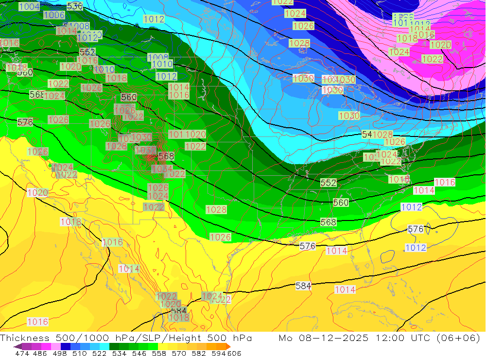Click the legend value 546
Screen dimensions: 486x356
pyautogui.click(x=139, y=353)
